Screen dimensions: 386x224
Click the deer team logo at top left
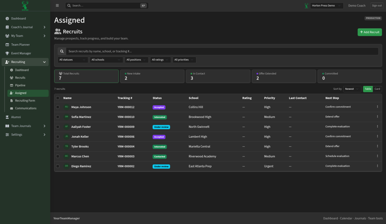(25, 6)
